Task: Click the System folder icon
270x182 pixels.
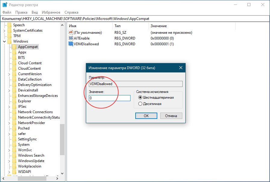Action: (x=14, y=145)
